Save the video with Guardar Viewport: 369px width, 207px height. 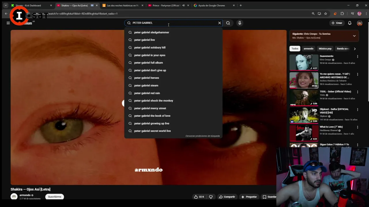(x=269, y=197)
